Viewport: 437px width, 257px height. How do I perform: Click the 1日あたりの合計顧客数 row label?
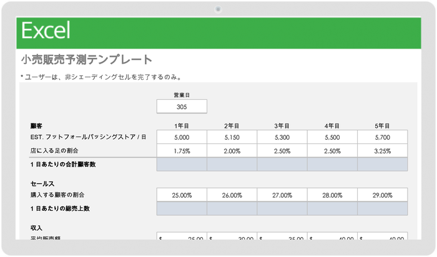coord(63,164)
